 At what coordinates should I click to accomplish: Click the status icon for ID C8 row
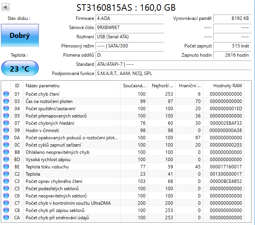[6, 210]
